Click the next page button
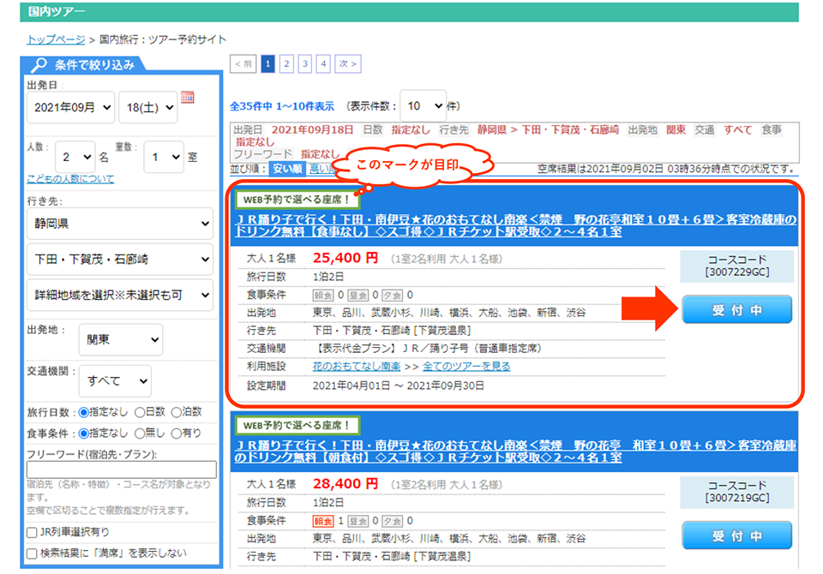 (347, 63)
